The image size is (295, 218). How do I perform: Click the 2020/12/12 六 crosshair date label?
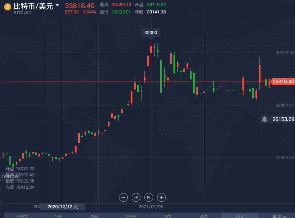(x=63, y=207)
